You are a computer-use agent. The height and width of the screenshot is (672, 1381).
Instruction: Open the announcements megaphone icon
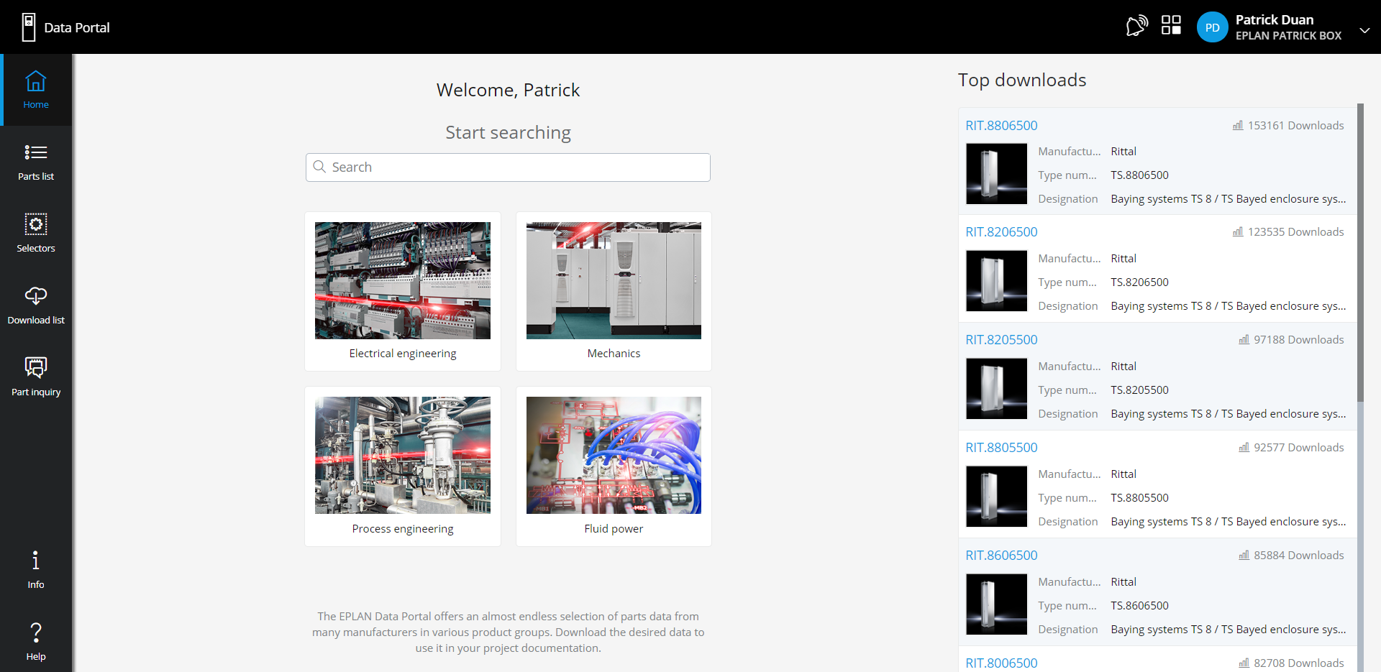(1136, 27)
